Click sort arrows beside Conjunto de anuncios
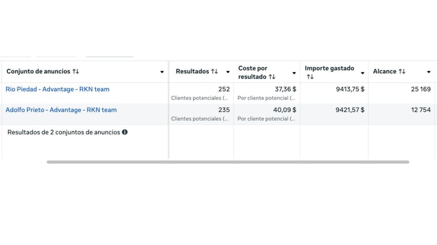 coord(76,72)
